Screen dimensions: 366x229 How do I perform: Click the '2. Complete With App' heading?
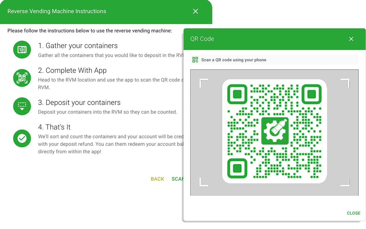click(x=72, y=71)
